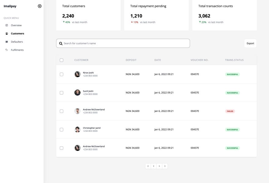The height and width of the screenshot is (183, 269).
Task: Go to the next page of results
Action: pyautogui.click(x=159, y=166)
